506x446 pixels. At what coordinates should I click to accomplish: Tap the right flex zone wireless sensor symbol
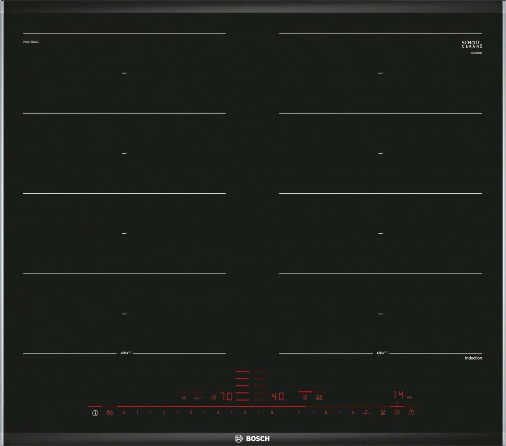tap(381, 353)
